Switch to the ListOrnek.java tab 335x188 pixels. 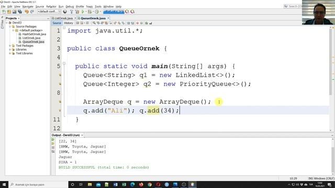63,18
